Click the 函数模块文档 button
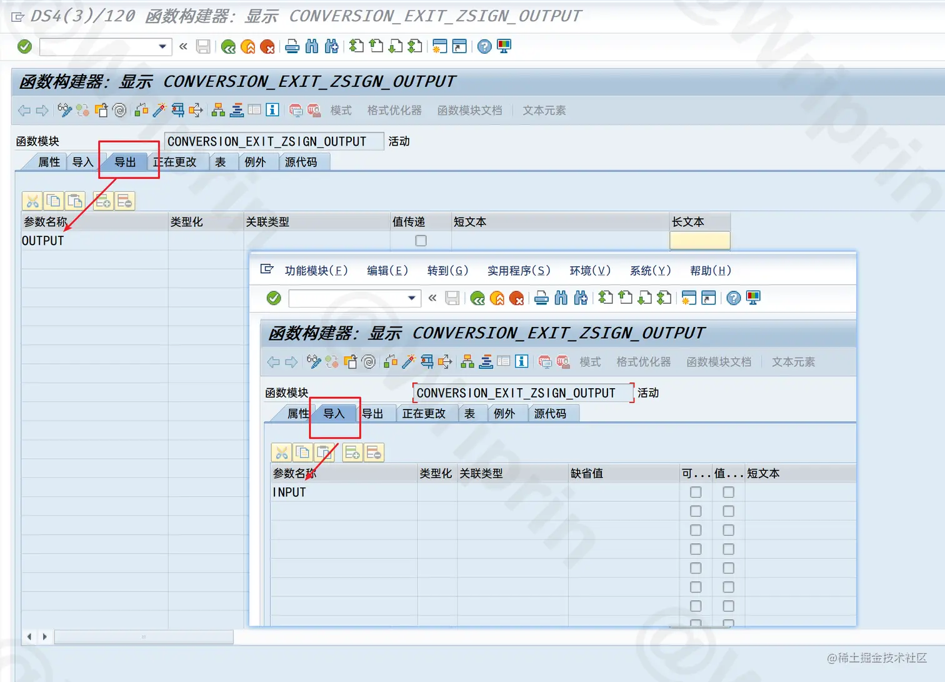The height and width of the screenshot is (682, 945). tap(469, 110)
